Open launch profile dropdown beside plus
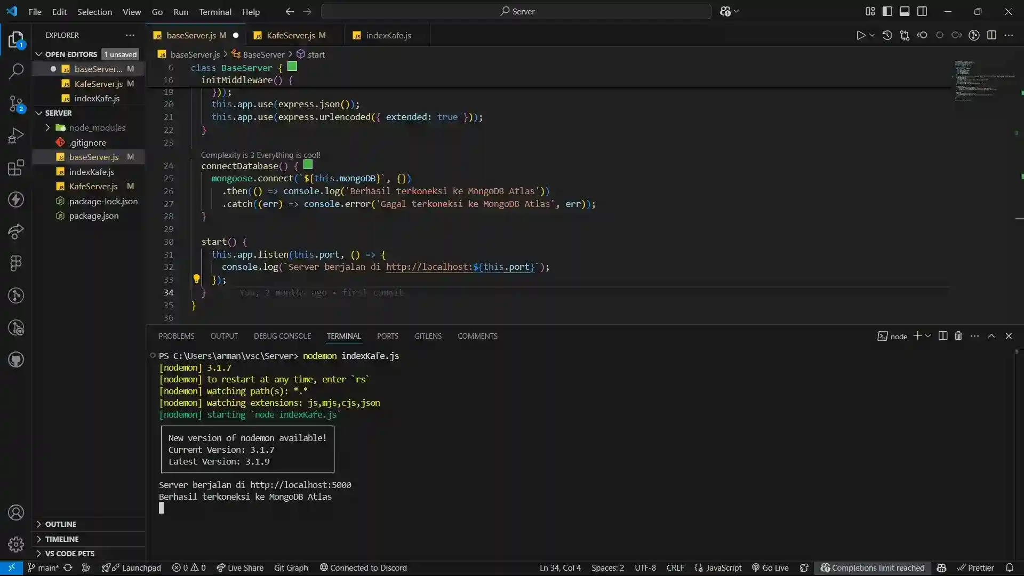 (928, 336)
